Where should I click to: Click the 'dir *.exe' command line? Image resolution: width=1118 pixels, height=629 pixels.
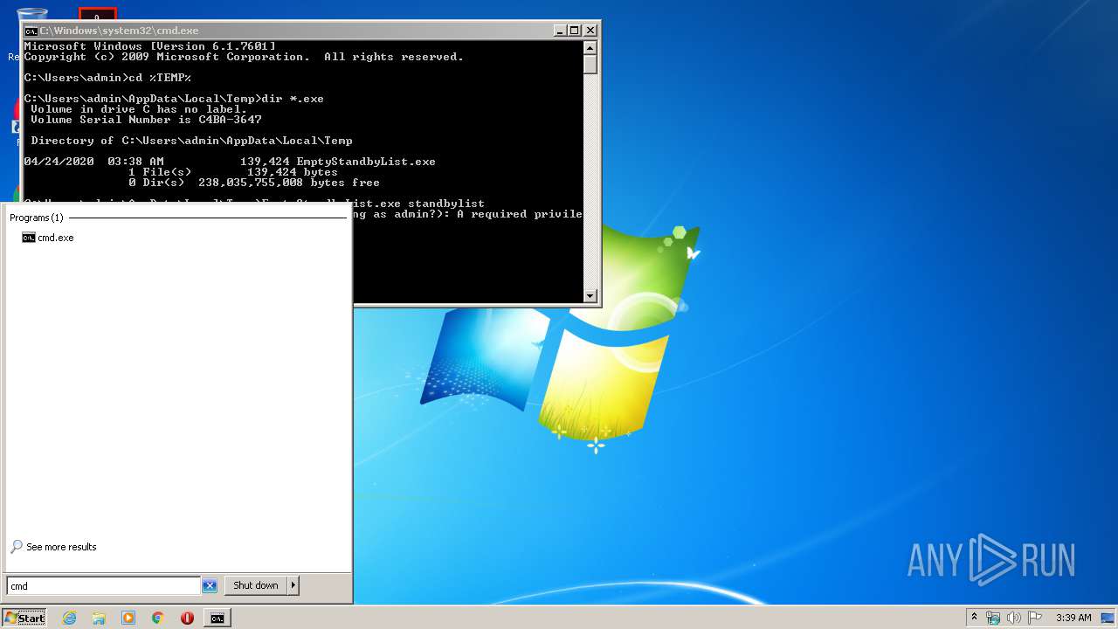point(174,99)
